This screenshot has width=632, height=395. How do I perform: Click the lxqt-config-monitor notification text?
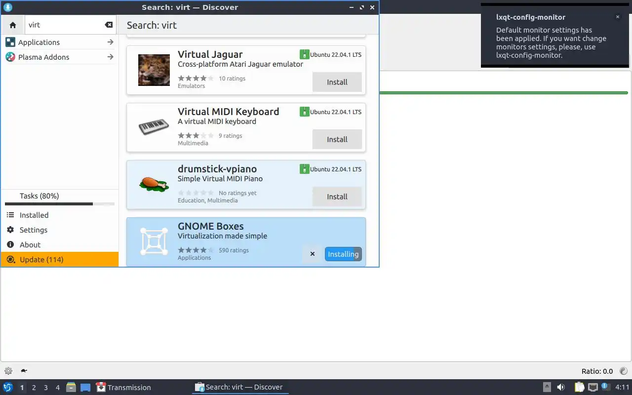click(x=551, y=42)
